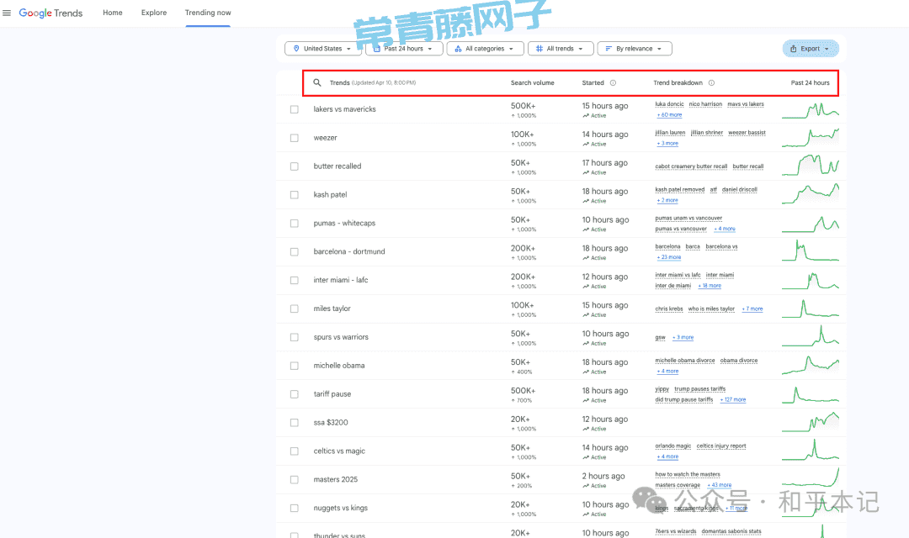Click 'kash patel removed' breakdown term
Image resolution: width=909 pixels, height=538 pixels.
pos(680,189)
